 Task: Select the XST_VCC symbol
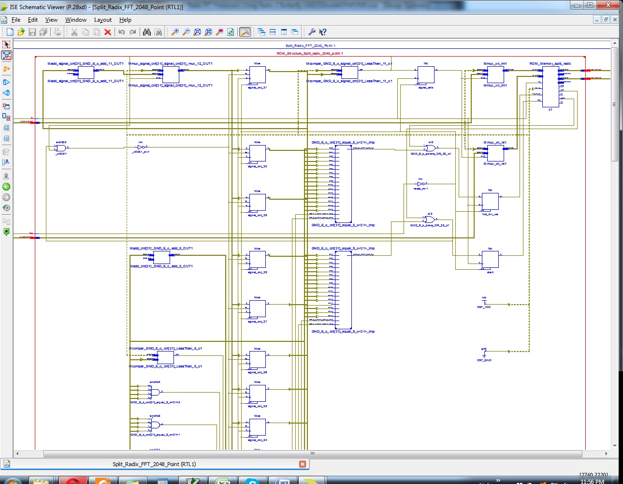484,302
